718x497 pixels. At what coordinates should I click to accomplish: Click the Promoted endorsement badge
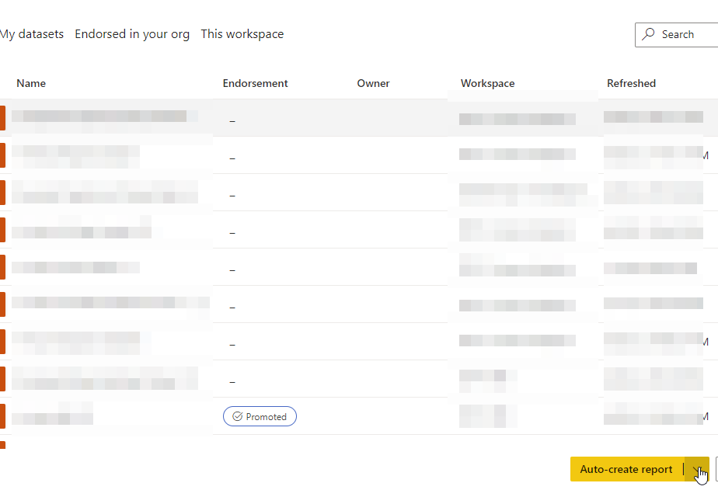[260, 417]
